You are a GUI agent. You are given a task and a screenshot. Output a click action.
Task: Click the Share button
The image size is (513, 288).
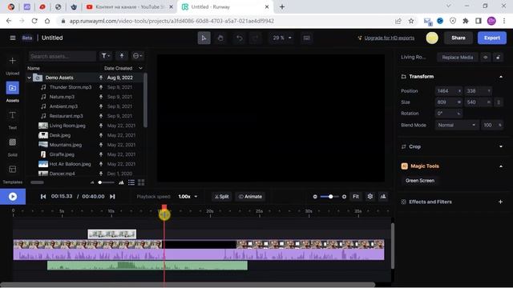click(458, 38)
